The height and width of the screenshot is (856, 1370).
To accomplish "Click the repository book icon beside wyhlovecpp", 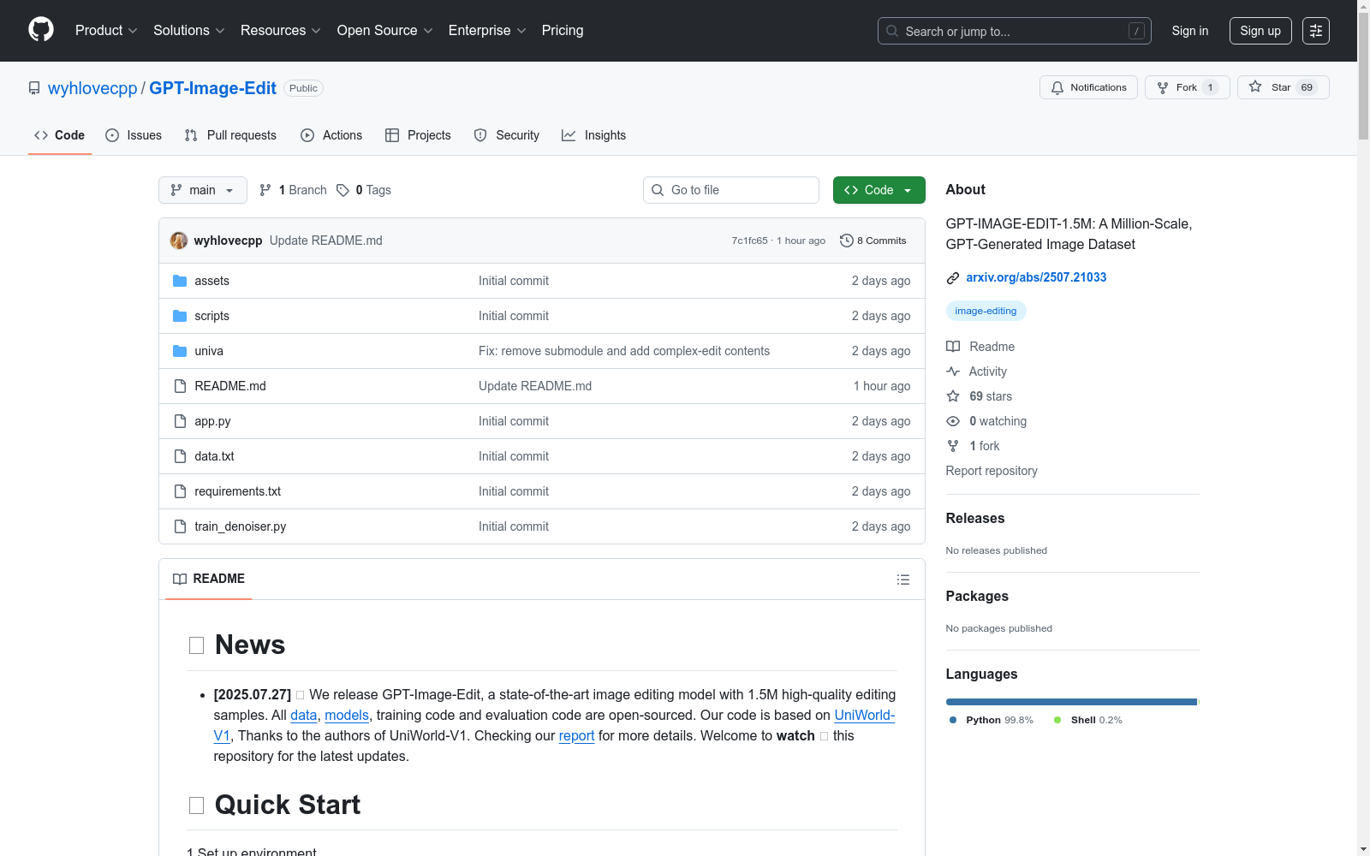I will coord(34,88).
